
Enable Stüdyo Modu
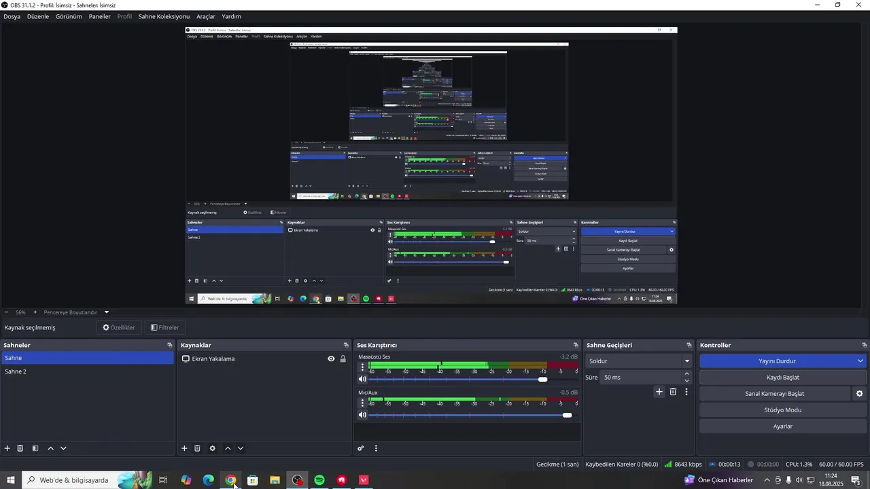[x=783, y=410]
